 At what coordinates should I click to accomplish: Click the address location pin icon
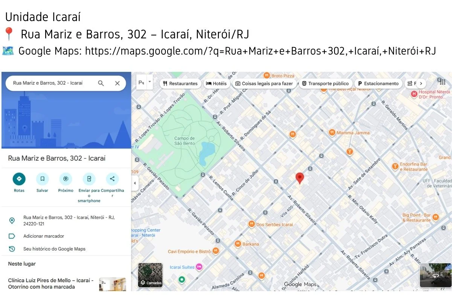12,220
